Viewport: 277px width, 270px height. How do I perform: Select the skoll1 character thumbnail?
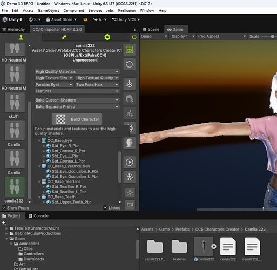click(x=15, y=103)
